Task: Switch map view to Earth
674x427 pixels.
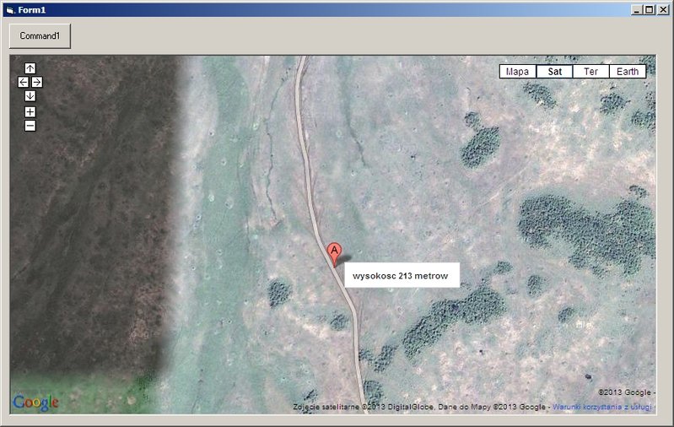Action: point(628,72)
